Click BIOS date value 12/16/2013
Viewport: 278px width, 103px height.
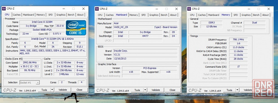pos(145,59)
